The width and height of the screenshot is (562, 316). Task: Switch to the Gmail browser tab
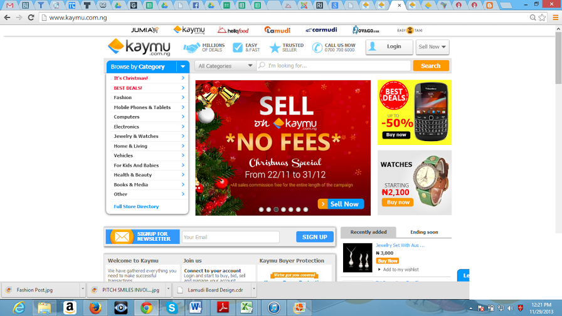(x=10, y=6)
